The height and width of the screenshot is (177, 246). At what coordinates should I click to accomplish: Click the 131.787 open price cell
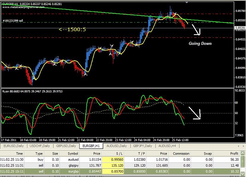pos(91,166)
